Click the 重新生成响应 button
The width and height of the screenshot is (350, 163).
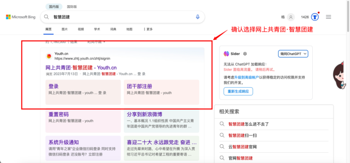tap(238, 91)
